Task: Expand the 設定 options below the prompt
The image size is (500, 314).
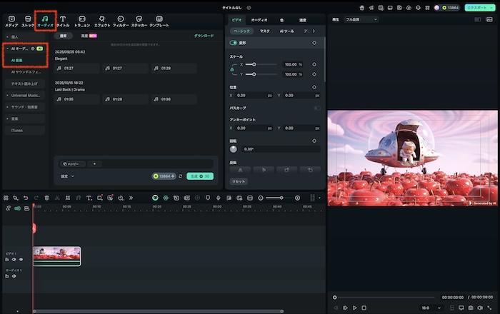Action: coord(67,176)
